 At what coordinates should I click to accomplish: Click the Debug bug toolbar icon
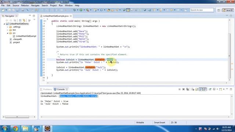point(75,10)
